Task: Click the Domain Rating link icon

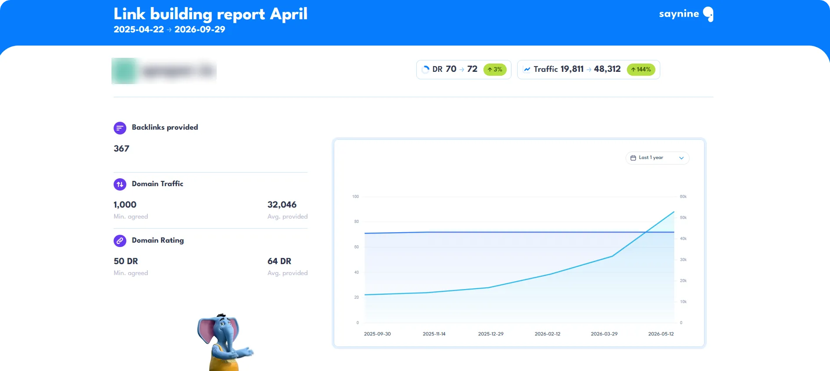Action: [x=120, y=241]
